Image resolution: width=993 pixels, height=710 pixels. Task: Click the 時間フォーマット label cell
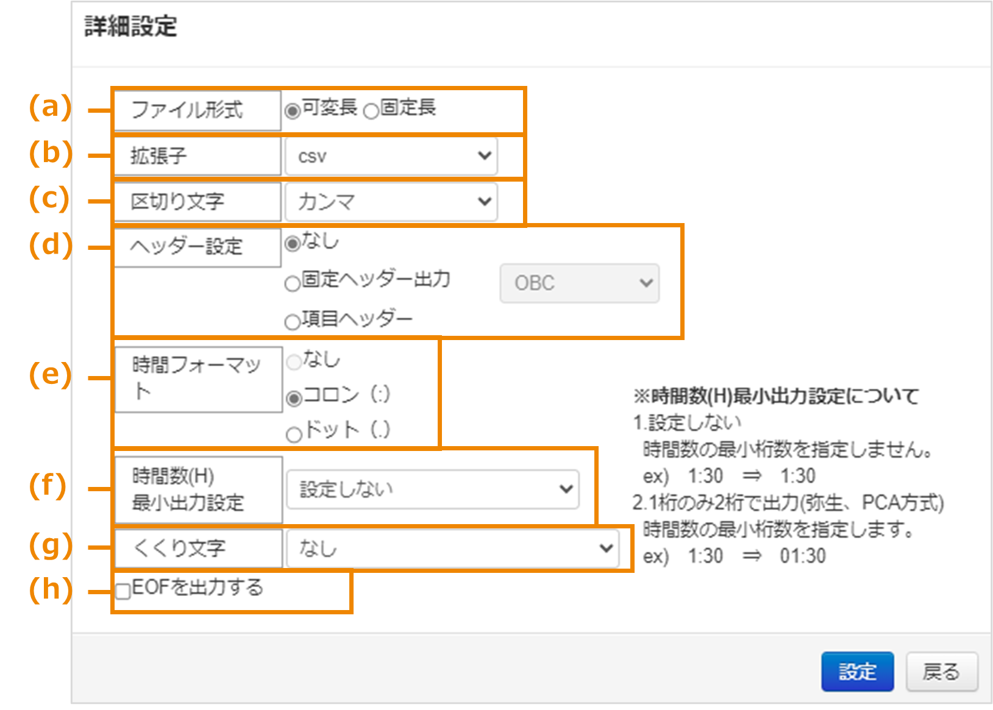point(196,379)
